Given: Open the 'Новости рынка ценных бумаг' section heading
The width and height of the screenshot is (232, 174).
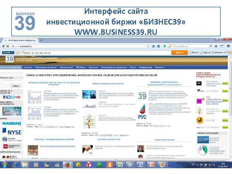Looking at the screenshot, I should [108, 84].
